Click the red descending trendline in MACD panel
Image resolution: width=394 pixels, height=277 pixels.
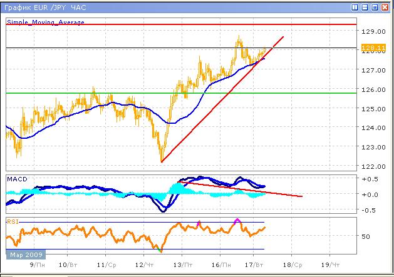click(x=251, y=190)
